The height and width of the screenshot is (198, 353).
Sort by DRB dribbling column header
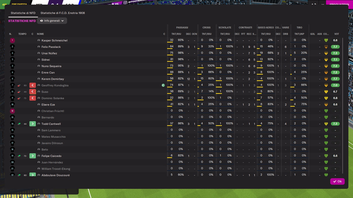285,34
